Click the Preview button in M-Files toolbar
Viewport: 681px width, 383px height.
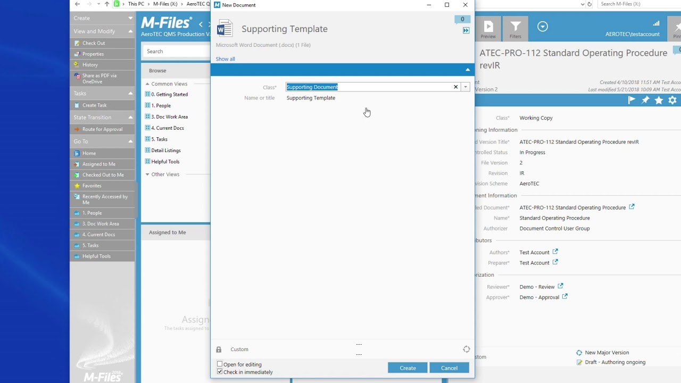click(x=488, y=30)
